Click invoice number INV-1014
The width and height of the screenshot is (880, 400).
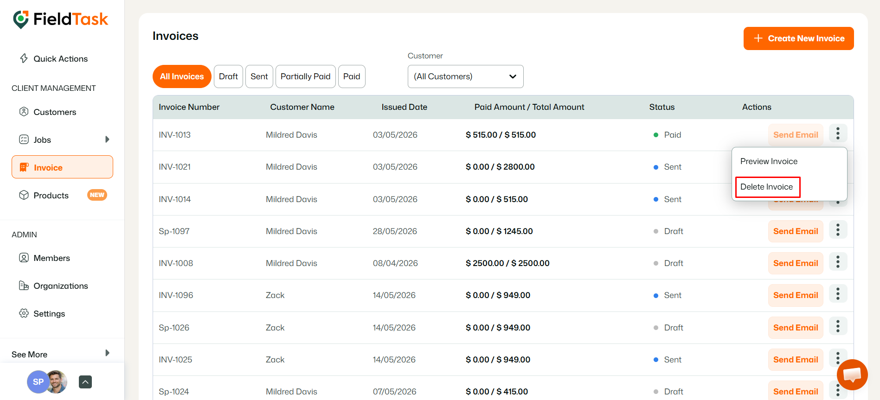click(174, 199)
